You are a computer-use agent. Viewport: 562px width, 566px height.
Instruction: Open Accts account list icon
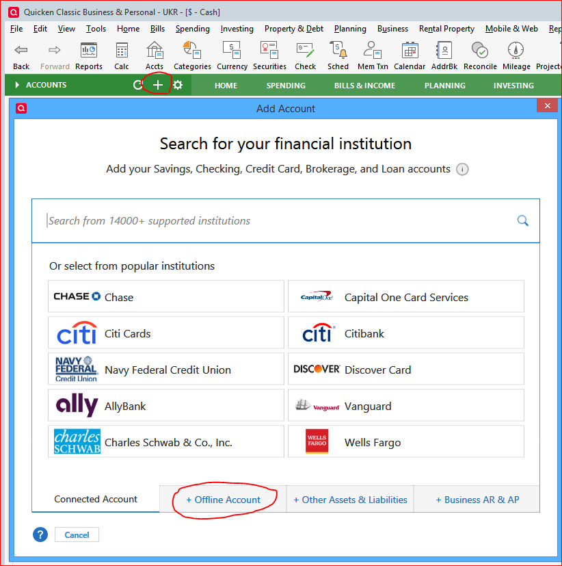tap(155, 55)
